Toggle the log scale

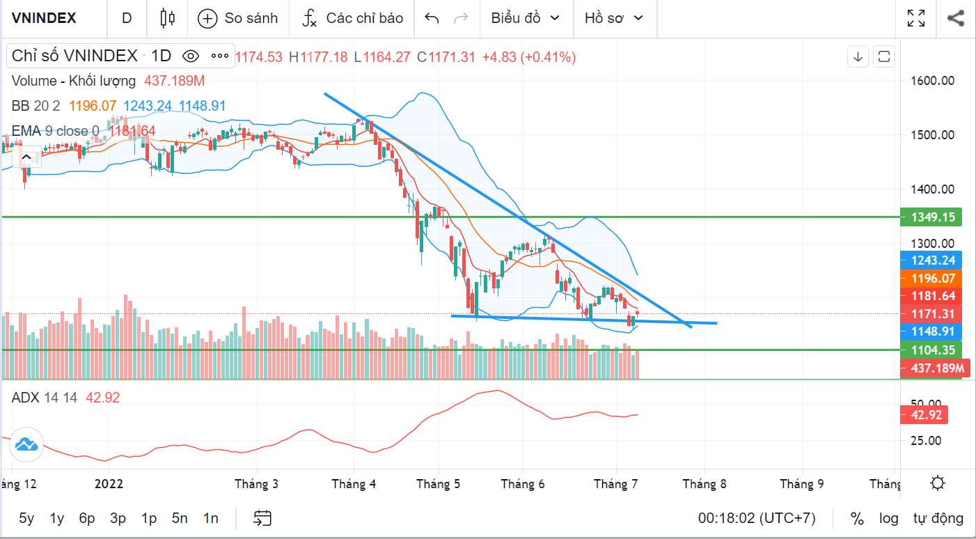[888, 518]
